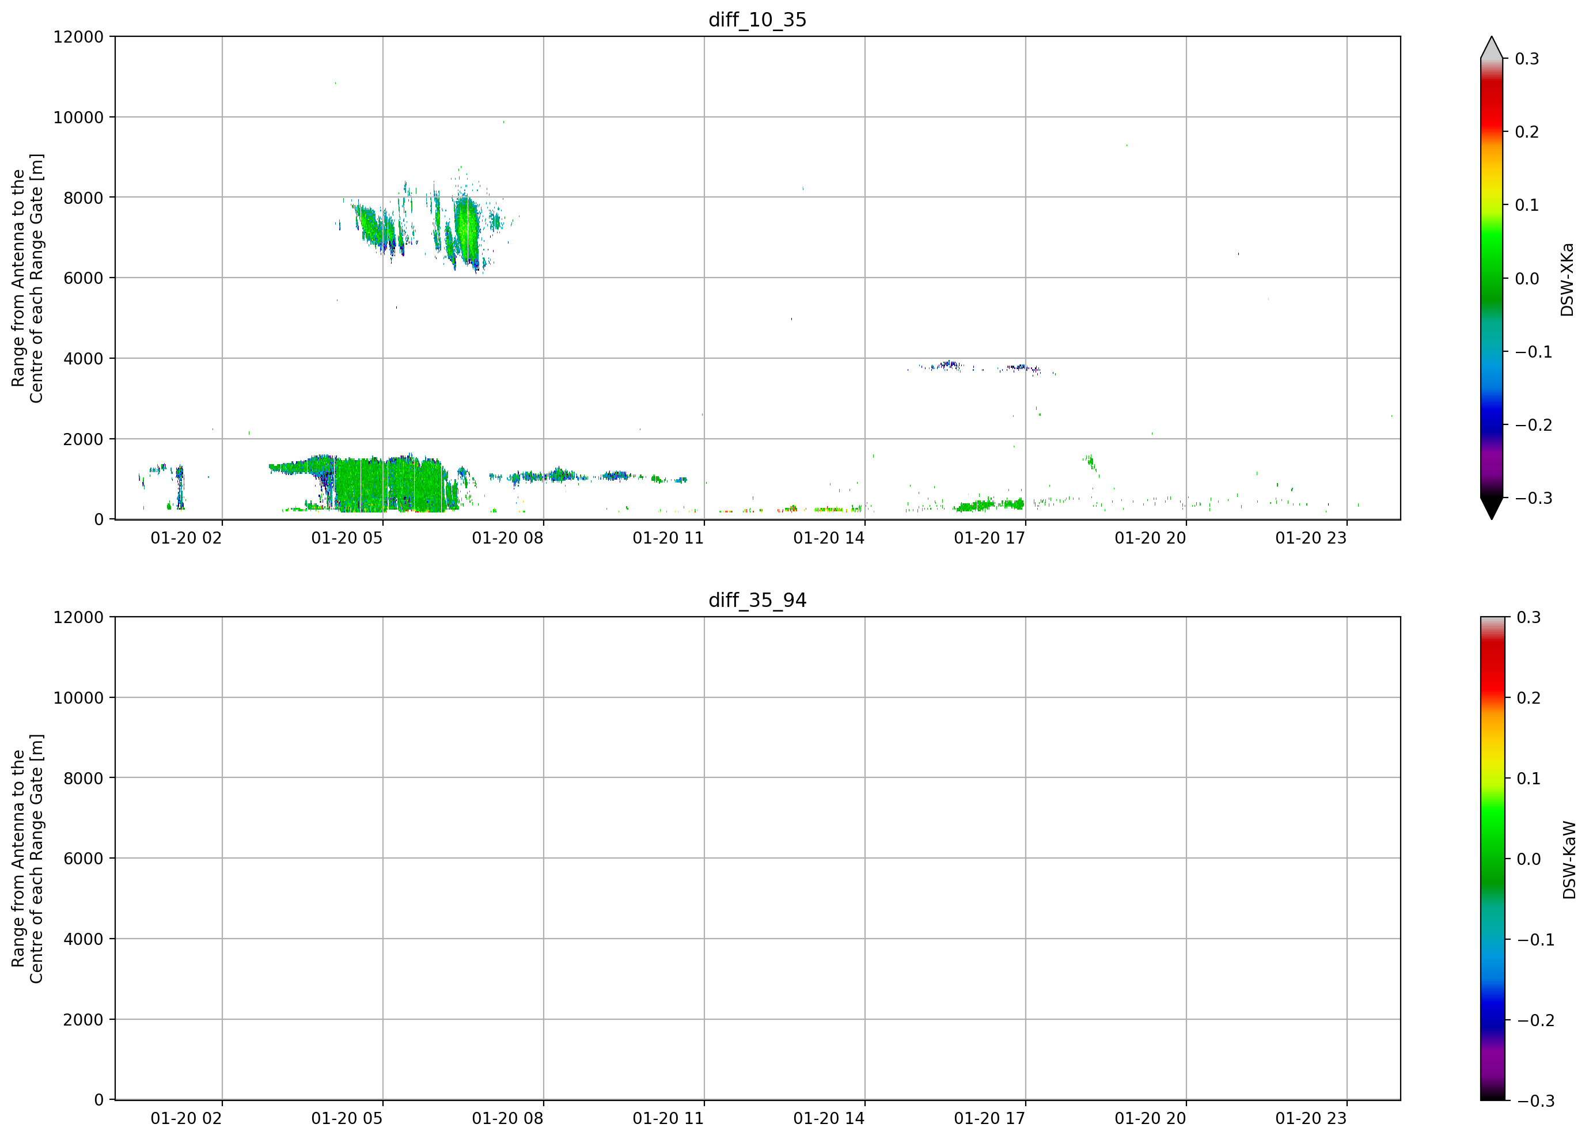Click the 01-20 14 tick under diff_35_94
Viewport: 1589px width, 1139px height.
pos(829,1119)
